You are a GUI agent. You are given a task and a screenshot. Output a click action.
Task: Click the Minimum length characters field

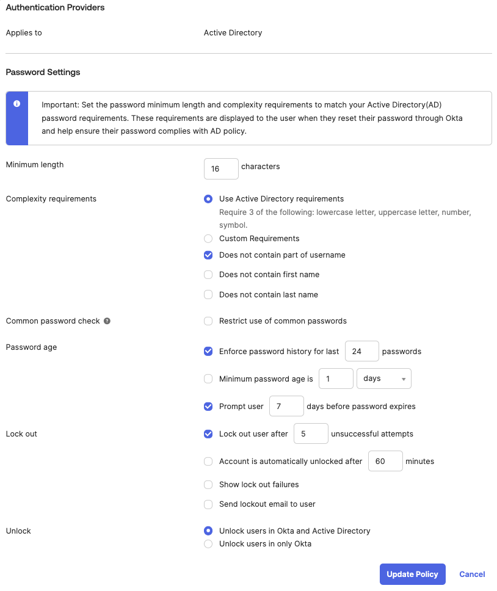pos(221,169)
